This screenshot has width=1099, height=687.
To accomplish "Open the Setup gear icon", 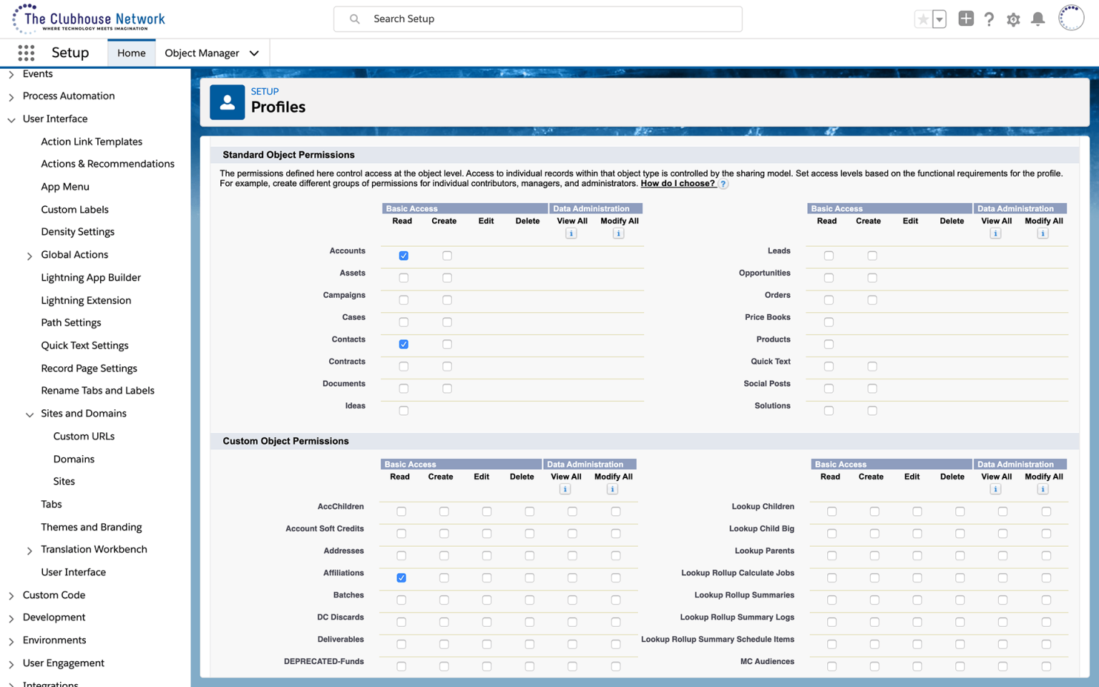I will coord(1013,19).
